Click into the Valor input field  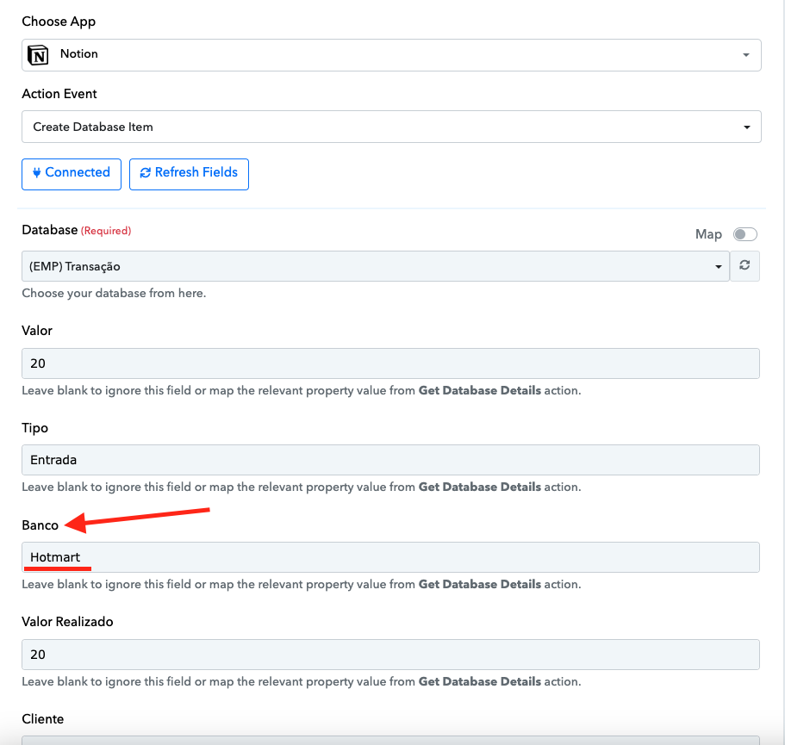pyautogui.click(x=390, y=363)
